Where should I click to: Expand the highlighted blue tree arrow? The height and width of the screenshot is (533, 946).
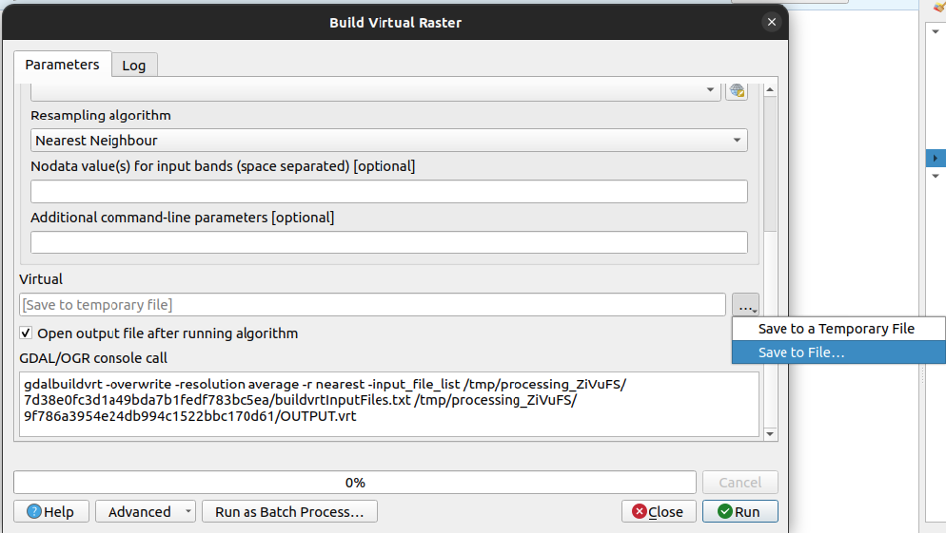936,158
